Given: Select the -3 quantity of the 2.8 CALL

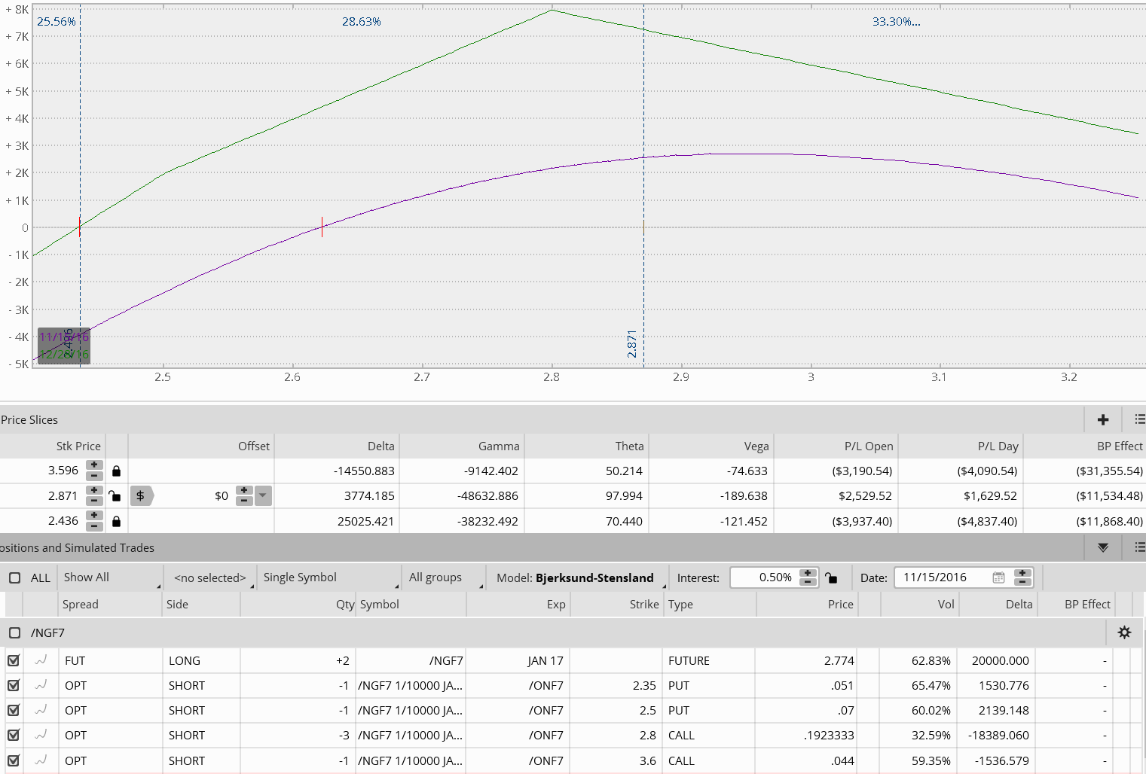Looking at the screenshot, I should tap(298, 735).
